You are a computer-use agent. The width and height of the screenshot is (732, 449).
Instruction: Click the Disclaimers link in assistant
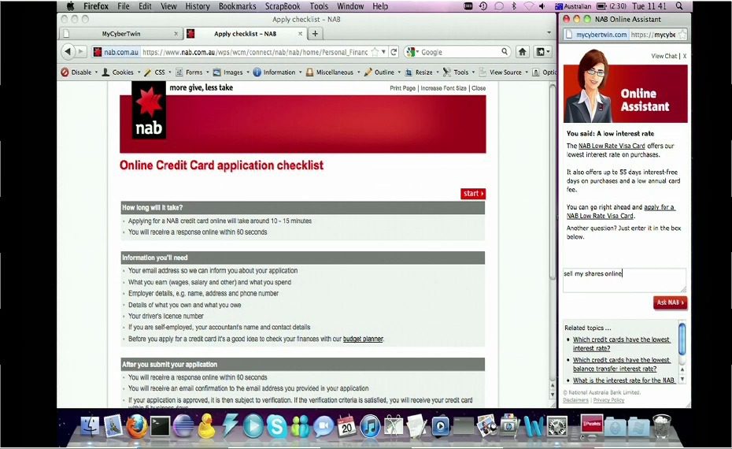pyautogui.click(x=575, y=400)
